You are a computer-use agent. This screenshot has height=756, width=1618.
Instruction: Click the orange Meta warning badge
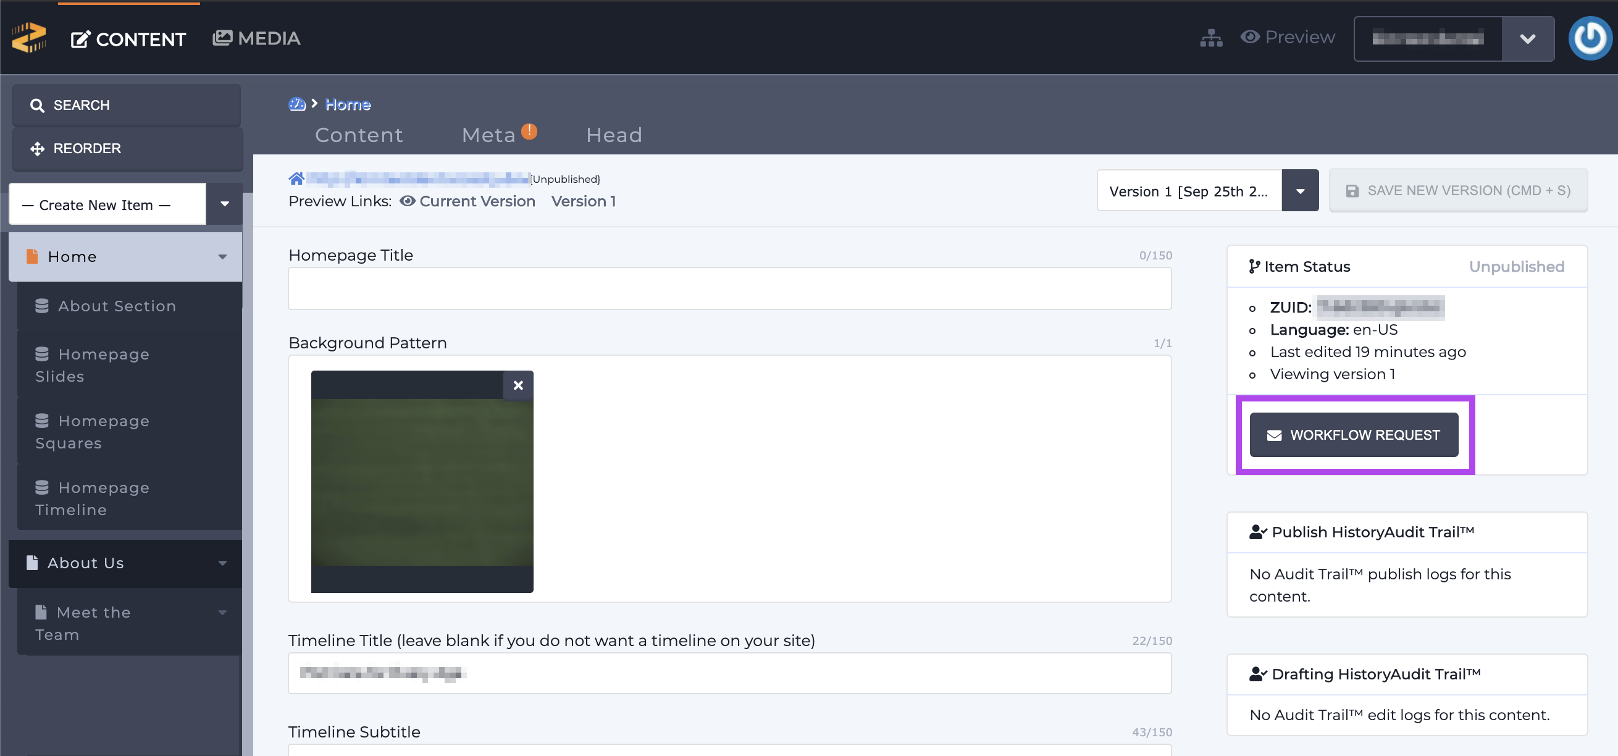click(529, 131)
